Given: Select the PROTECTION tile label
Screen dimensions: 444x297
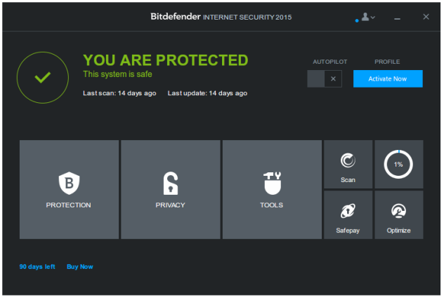Looking at the screenshot, I should click(69, 205).
